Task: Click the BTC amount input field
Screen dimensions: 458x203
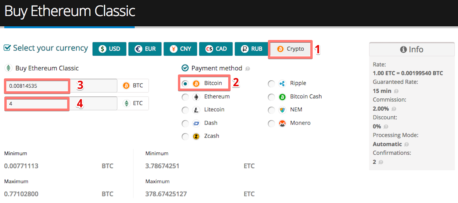Action: click(x=61, y=86)
